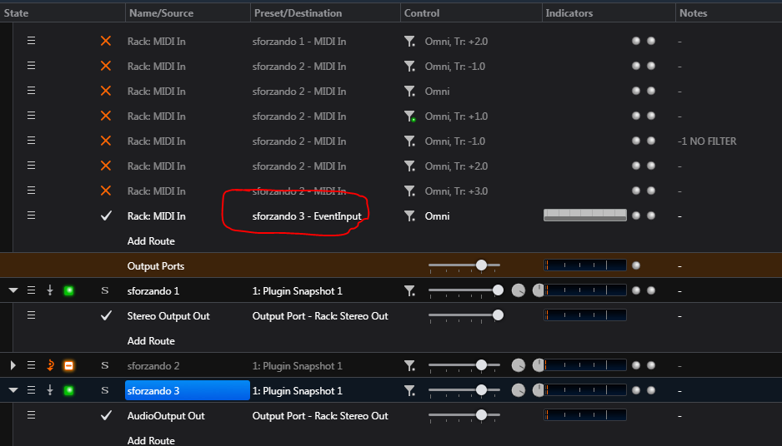Click the orange bypass icon on the sforzando 2 plugin
The height and width of the screenshot is (446, 782).
tap(50, 365)
